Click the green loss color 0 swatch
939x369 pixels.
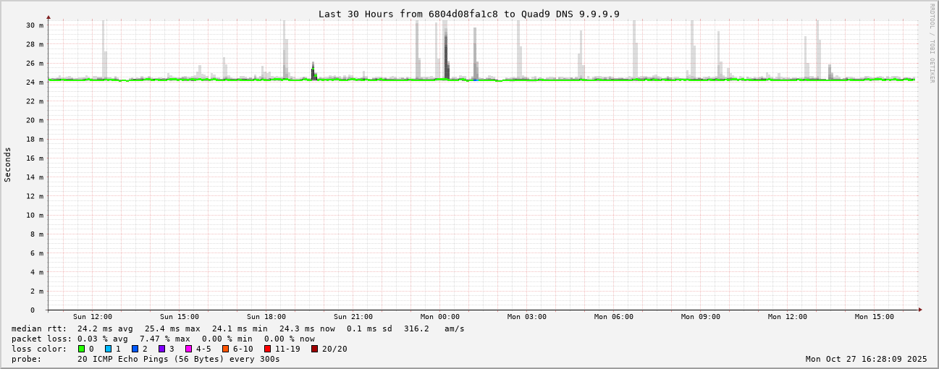click(82, 349)
